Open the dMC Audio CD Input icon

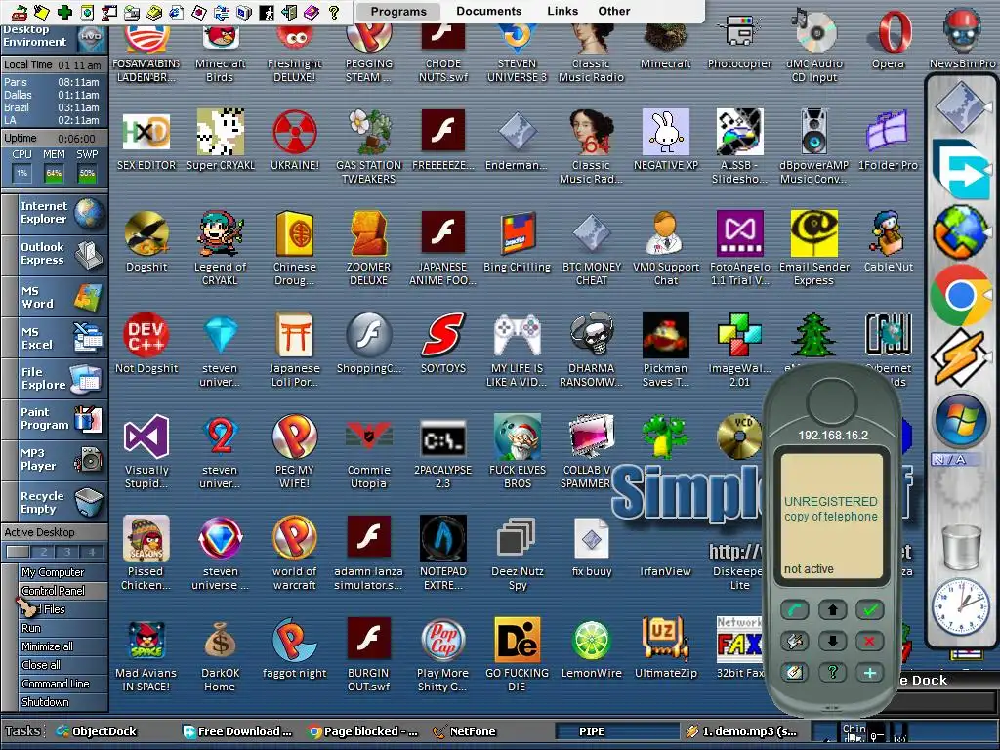tap(814, 32)
